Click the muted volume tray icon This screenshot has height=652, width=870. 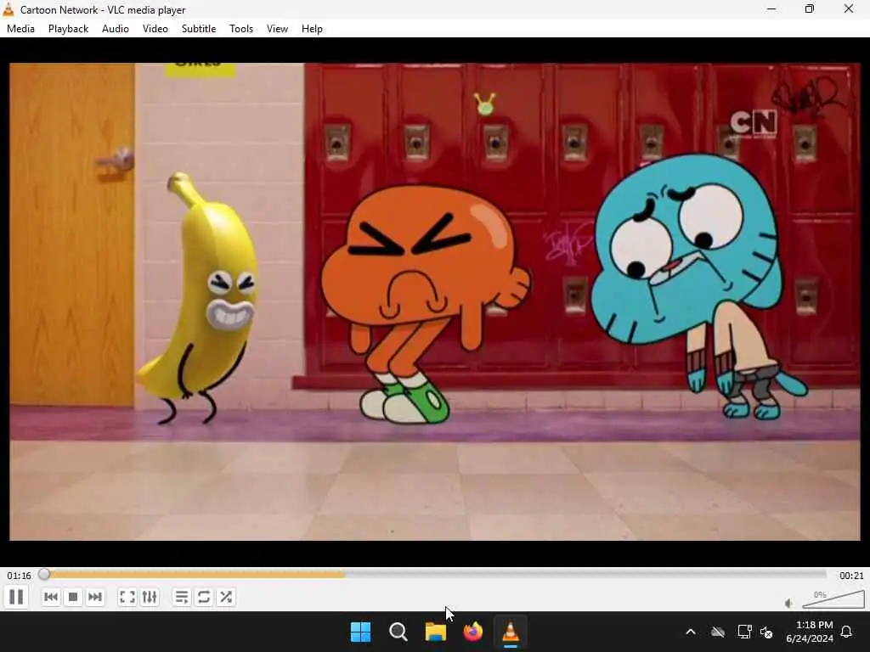(766, 632)
